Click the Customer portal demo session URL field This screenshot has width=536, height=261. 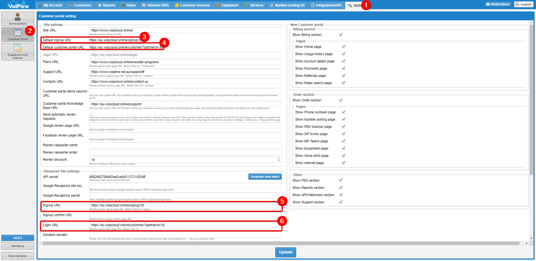185,91
